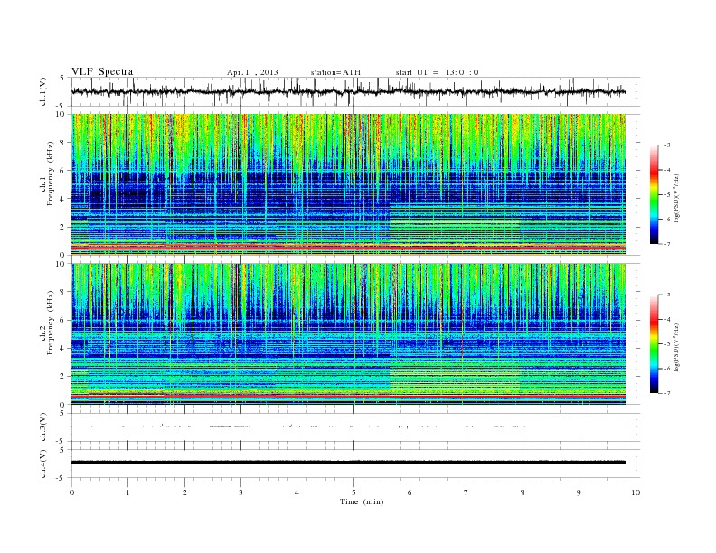Click the ch.1 color bar log(PSD) label
The image size is (716, 553).
(x=676, y=198)
